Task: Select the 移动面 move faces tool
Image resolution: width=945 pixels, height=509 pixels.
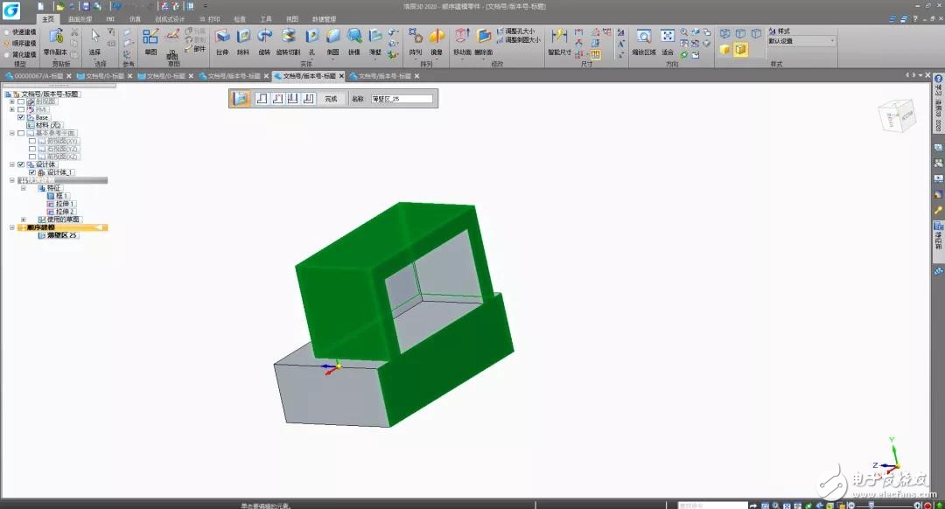Action: tap(462, 42)
